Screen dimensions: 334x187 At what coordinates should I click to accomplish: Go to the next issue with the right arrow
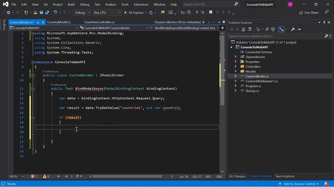tap(66, 177)
